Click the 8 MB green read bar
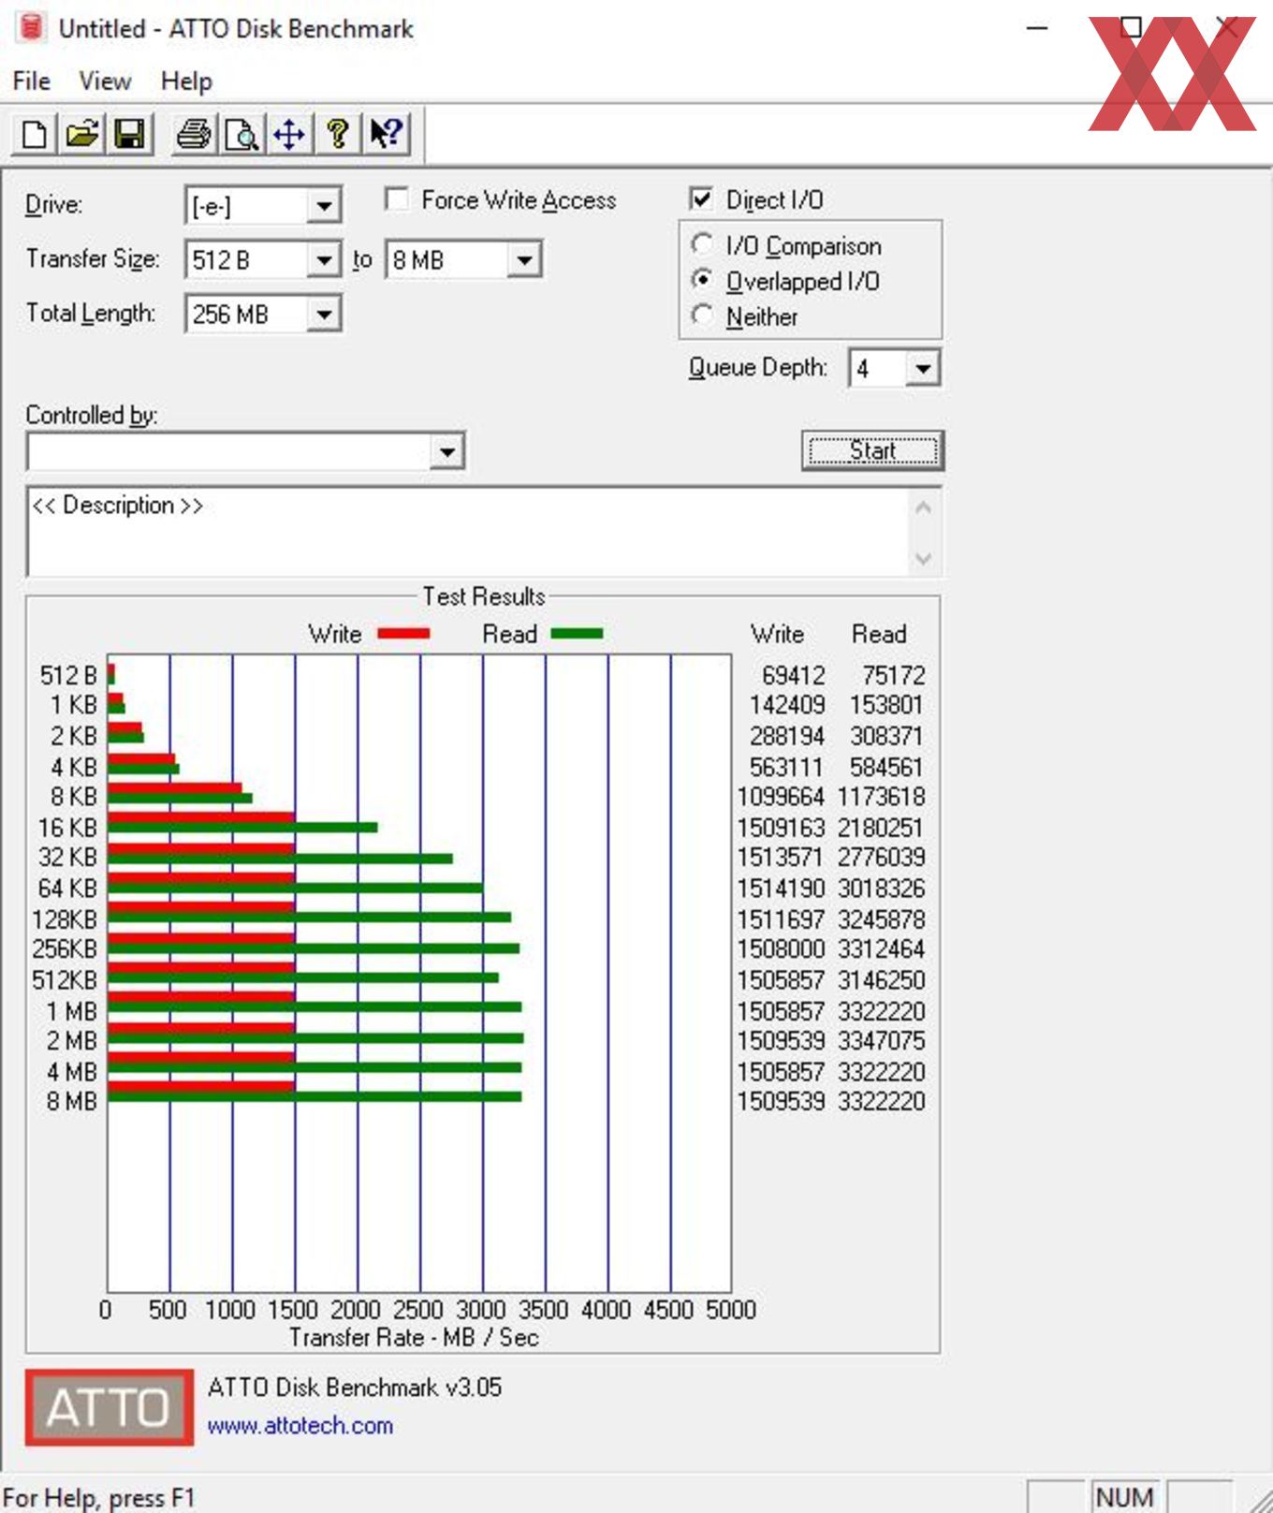This screenshot has width=1273, height=1513. click(x=315, y=1096)
